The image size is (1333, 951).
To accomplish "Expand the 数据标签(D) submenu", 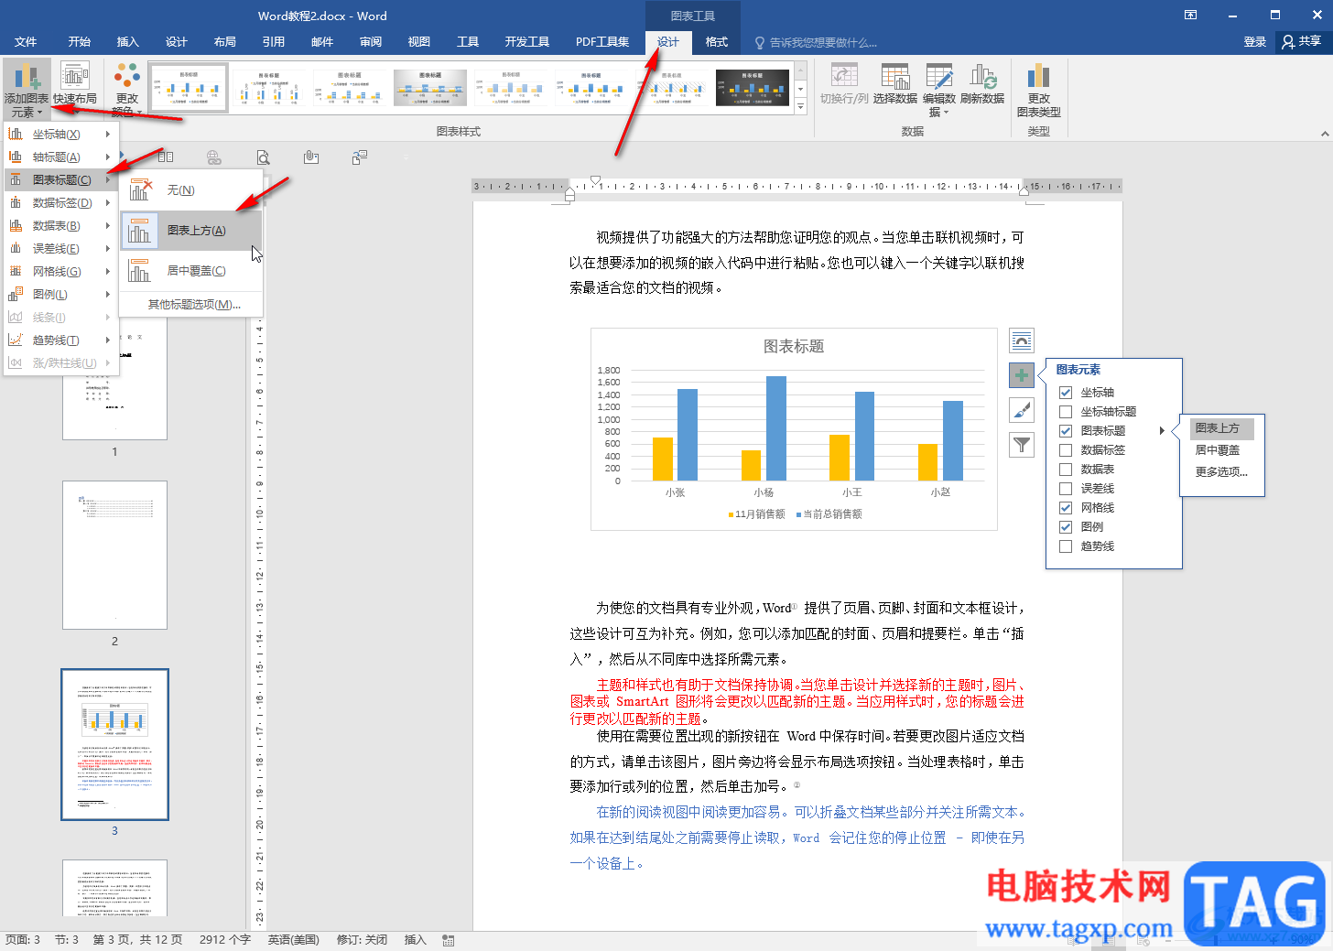I will click(61, 203).
